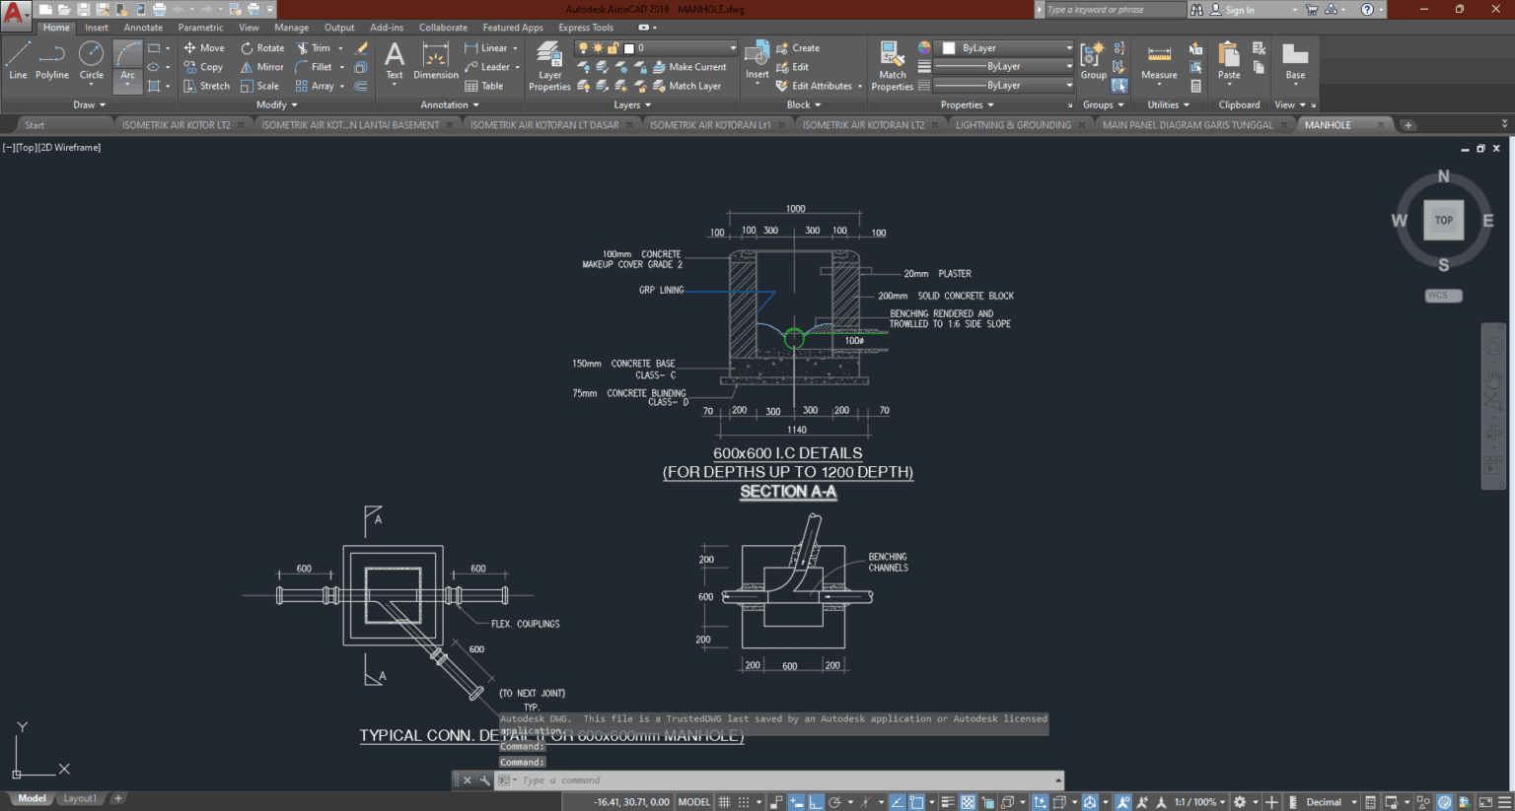Image resolution: width=1515 pixels, height=811 pixels.
Task: Select the Line drawing tool
Action: [x=17, y=62]
